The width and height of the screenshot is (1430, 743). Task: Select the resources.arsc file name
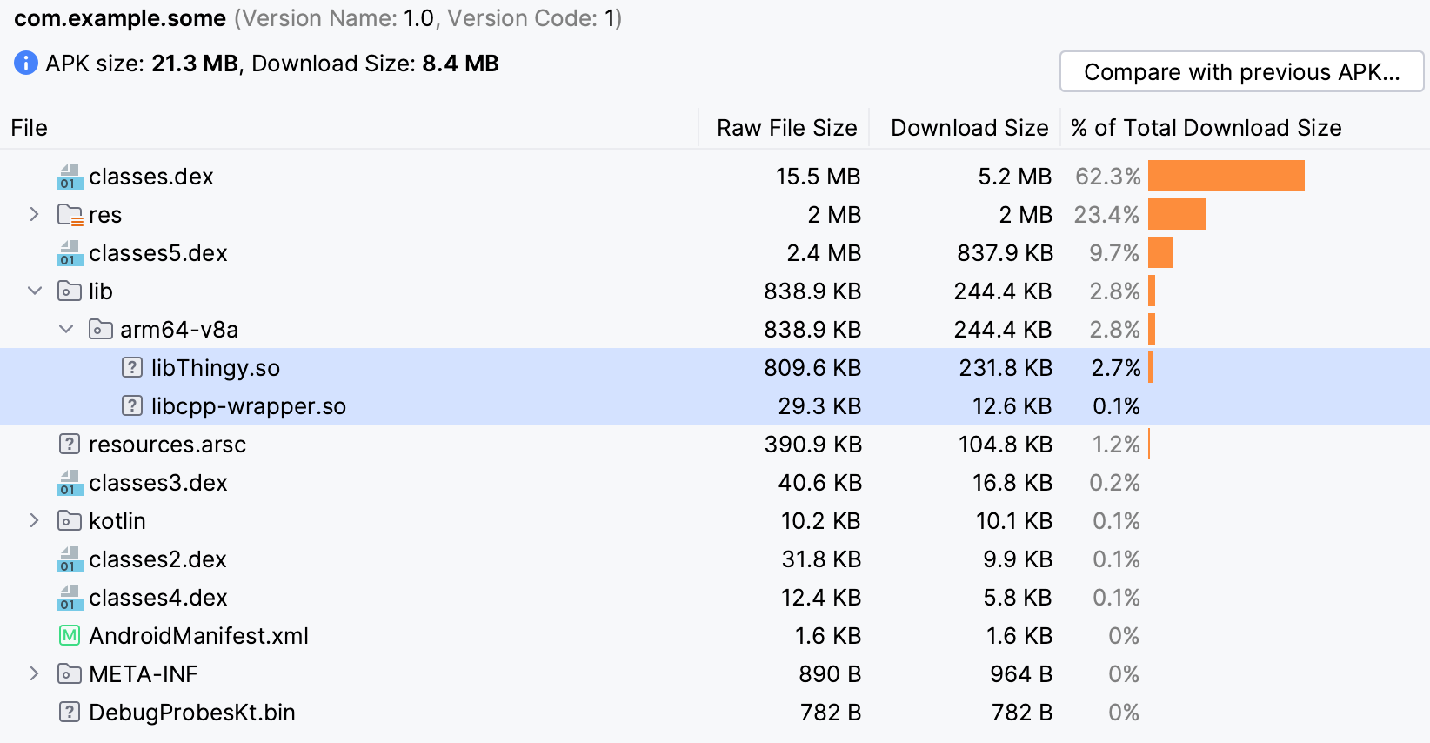[168, 445]
